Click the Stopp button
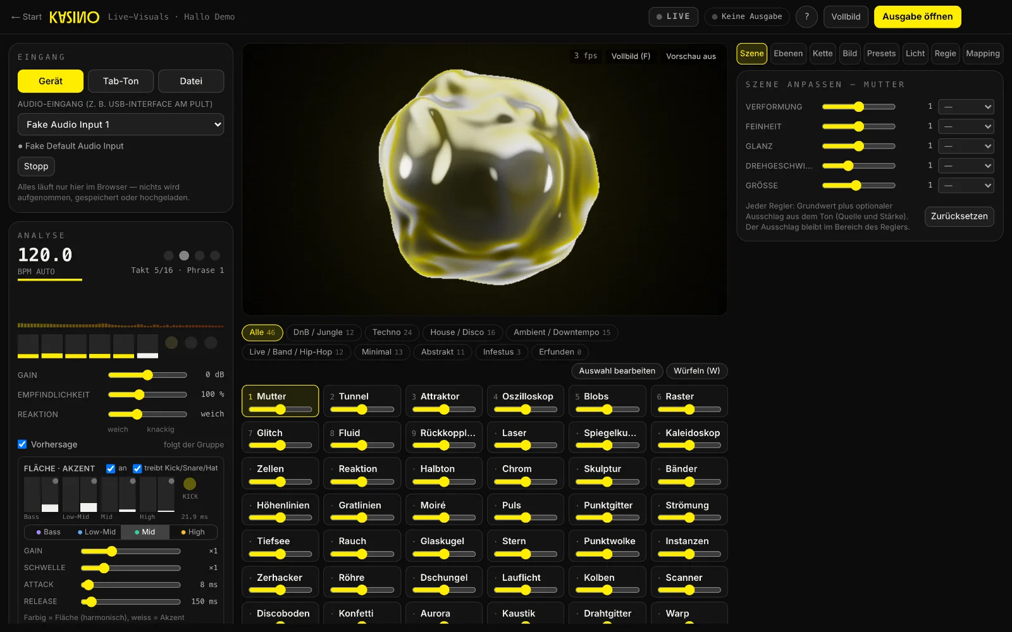1012x632 pixels. (36, 166)
